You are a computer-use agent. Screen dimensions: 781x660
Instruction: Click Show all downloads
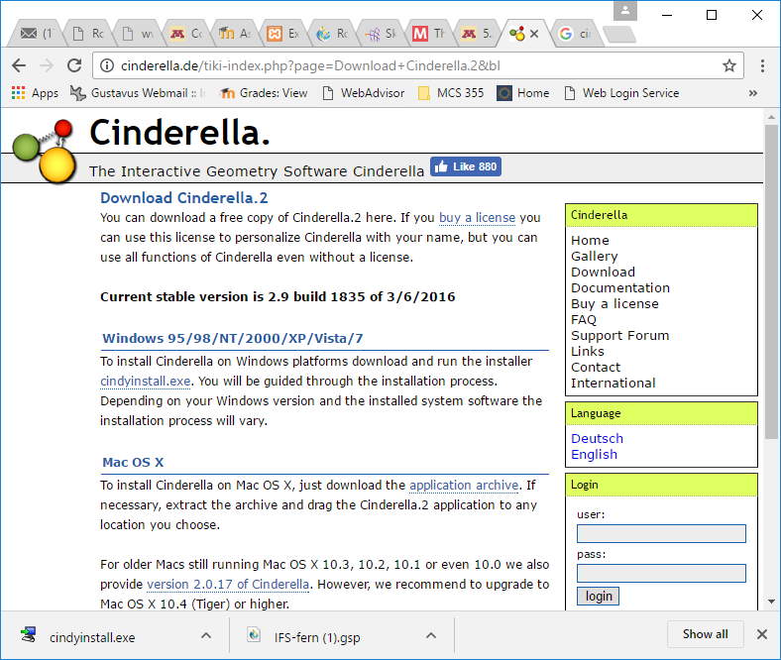705,634
